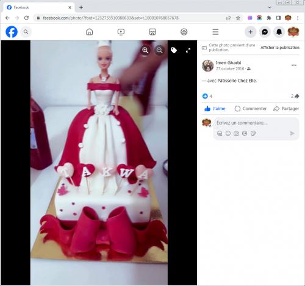Toggle the browser side panel

pos(278,18)
